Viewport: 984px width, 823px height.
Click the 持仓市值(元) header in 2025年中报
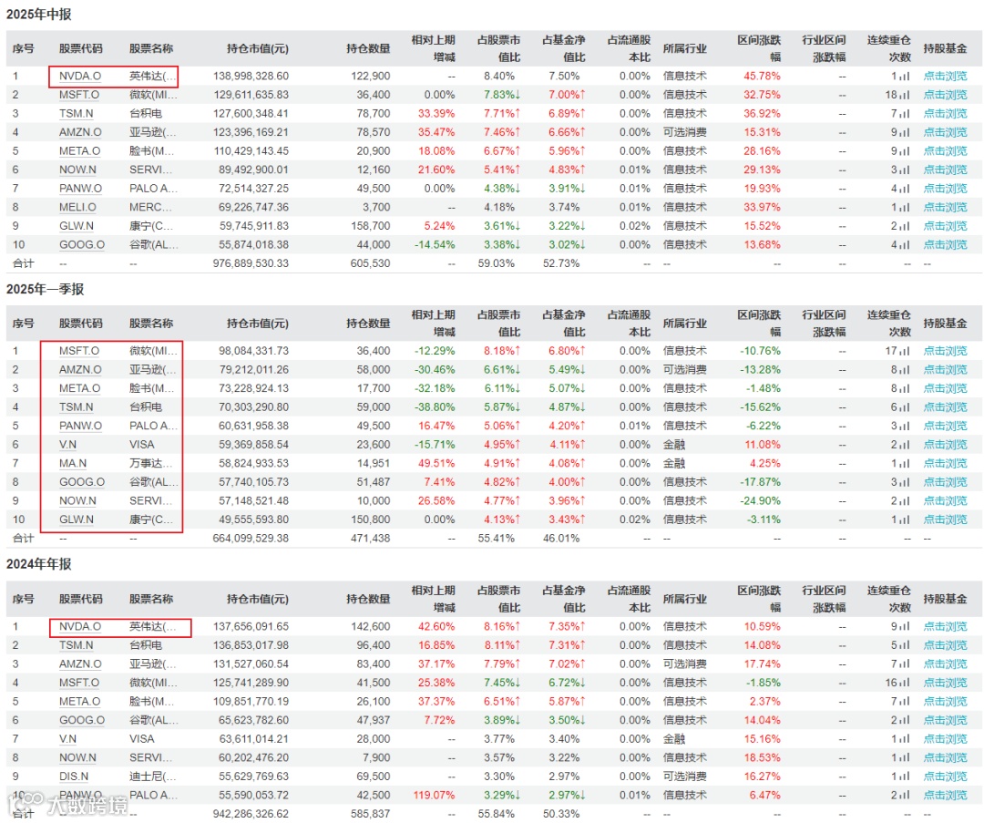(258, 48)
